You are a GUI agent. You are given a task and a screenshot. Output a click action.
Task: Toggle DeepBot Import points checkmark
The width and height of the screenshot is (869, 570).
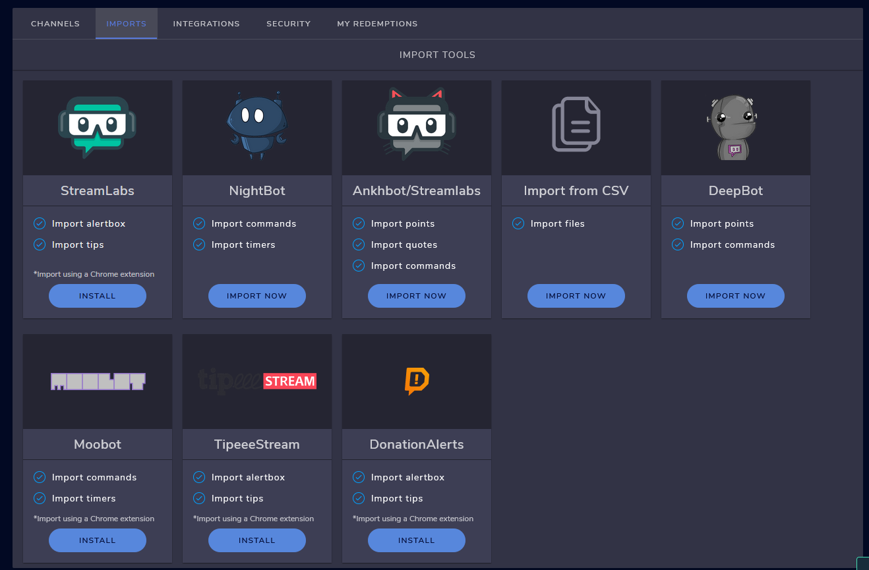[x=678, y=223]
